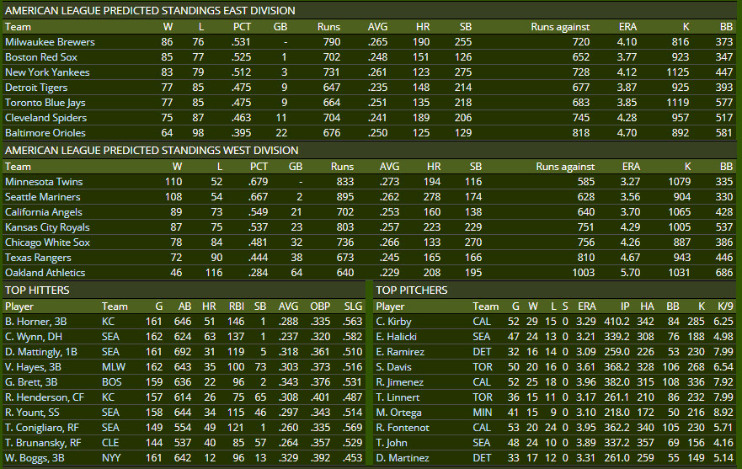Click pitcher D. Martinez's name

[x=401, y=458]
